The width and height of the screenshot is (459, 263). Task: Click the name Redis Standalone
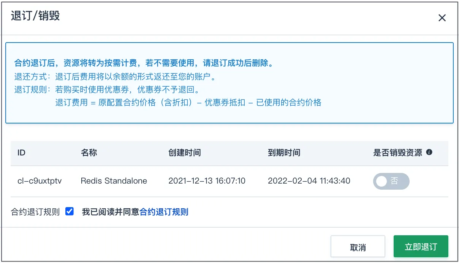point(114,181)
